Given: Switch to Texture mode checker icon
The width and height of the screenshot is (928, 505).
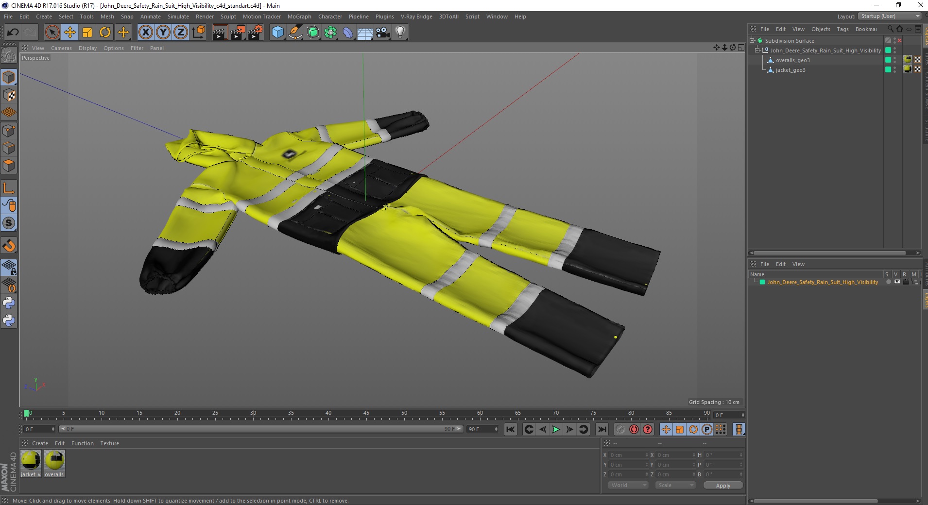Looking at the screenshot, I should tap(9, 95).
